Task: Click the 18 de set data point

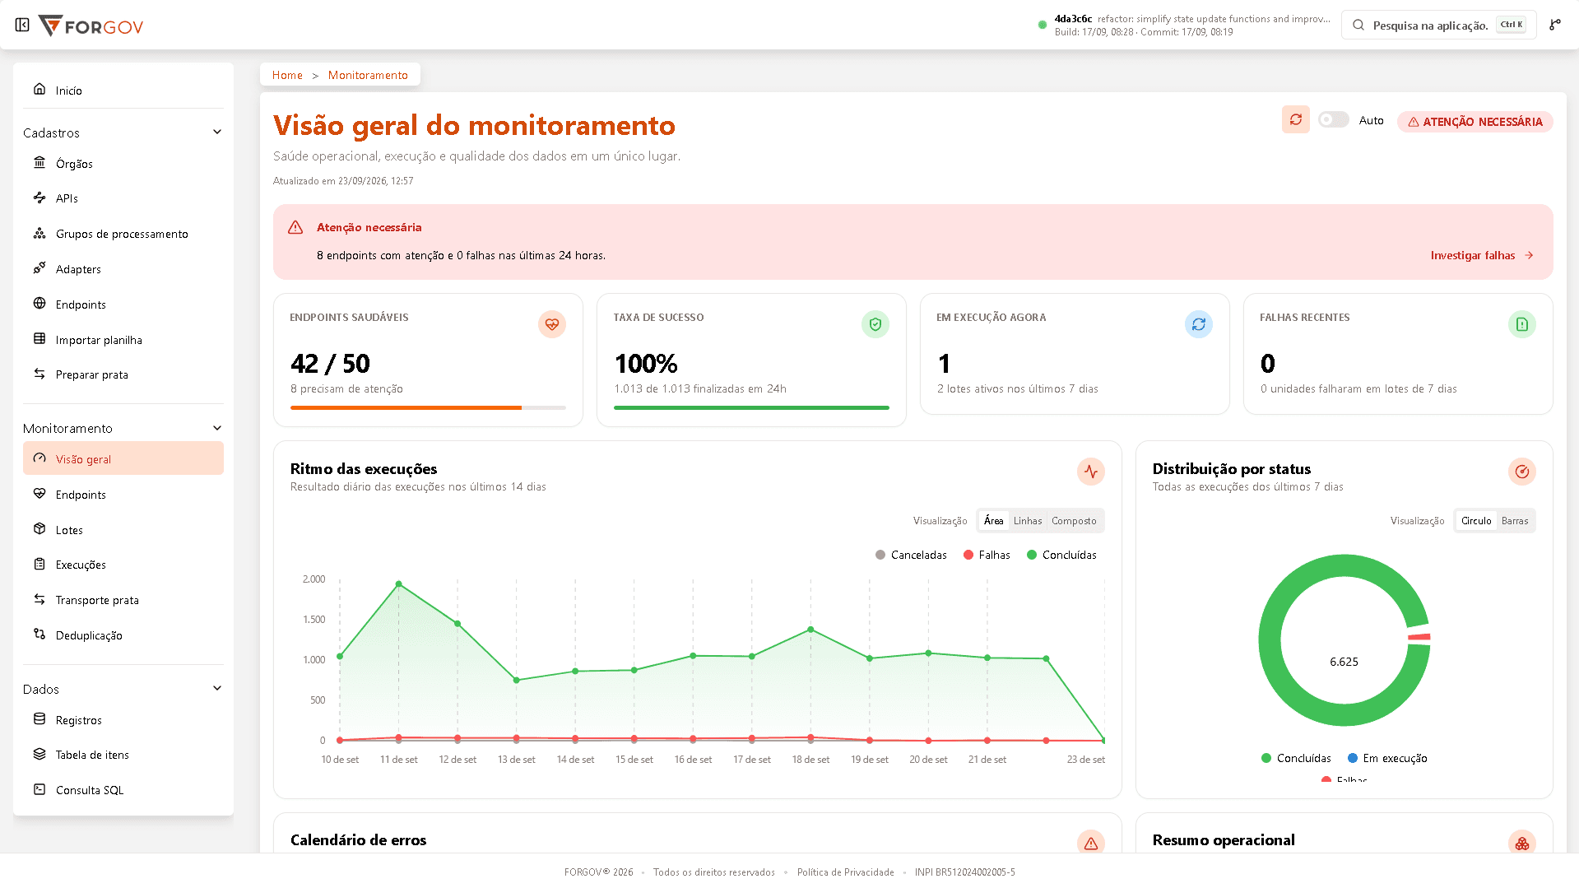Action: 810,630
